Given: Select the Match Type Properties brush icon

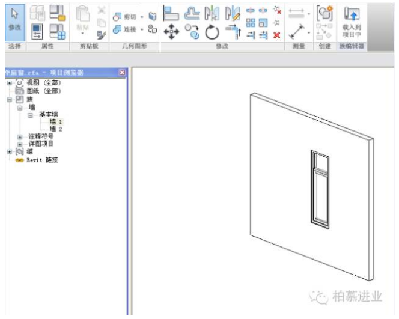Looking at the screenshot, I should [x=102, y=35].
